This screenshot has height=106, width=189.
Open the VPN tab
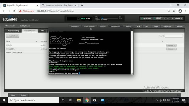pos(139,26)
